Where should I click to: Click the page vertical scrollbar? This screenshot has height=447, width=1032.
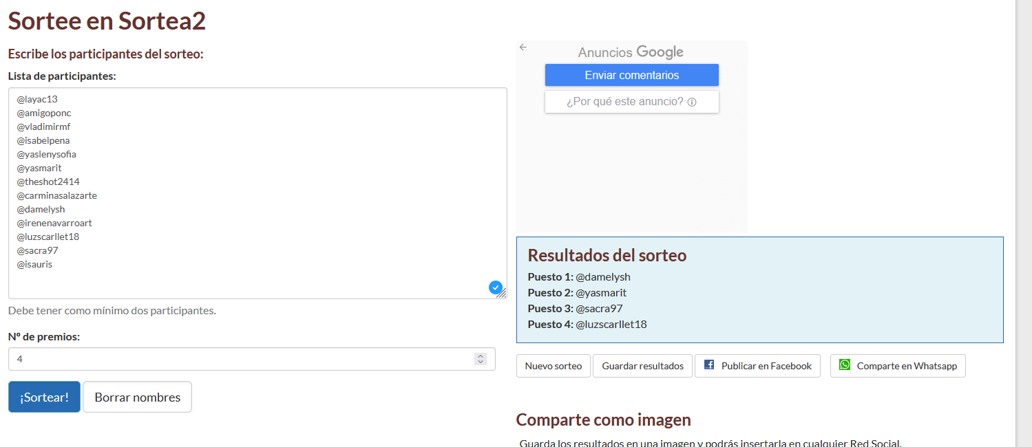(x=1023, y=206)
